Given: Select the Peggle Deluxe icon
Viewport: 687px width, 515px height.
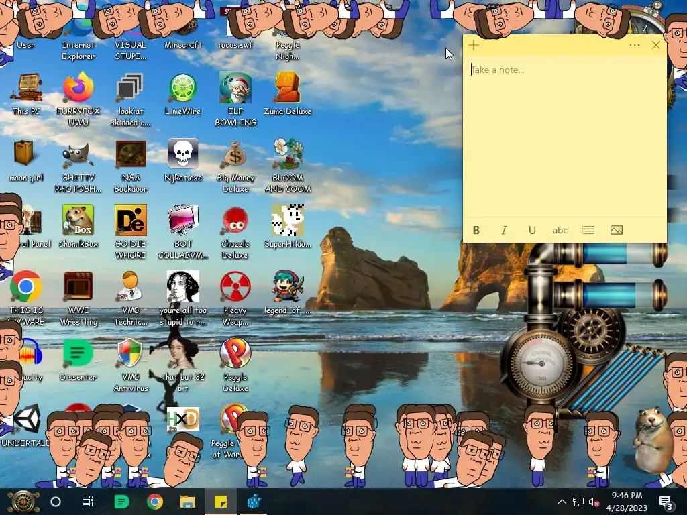Looking at the screenshot, I should 235,364.
